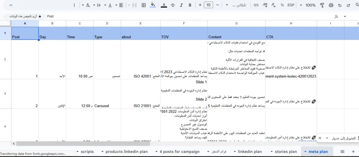Select the Post header cell
Screen dimensions: 359x157
click(25, 33)
